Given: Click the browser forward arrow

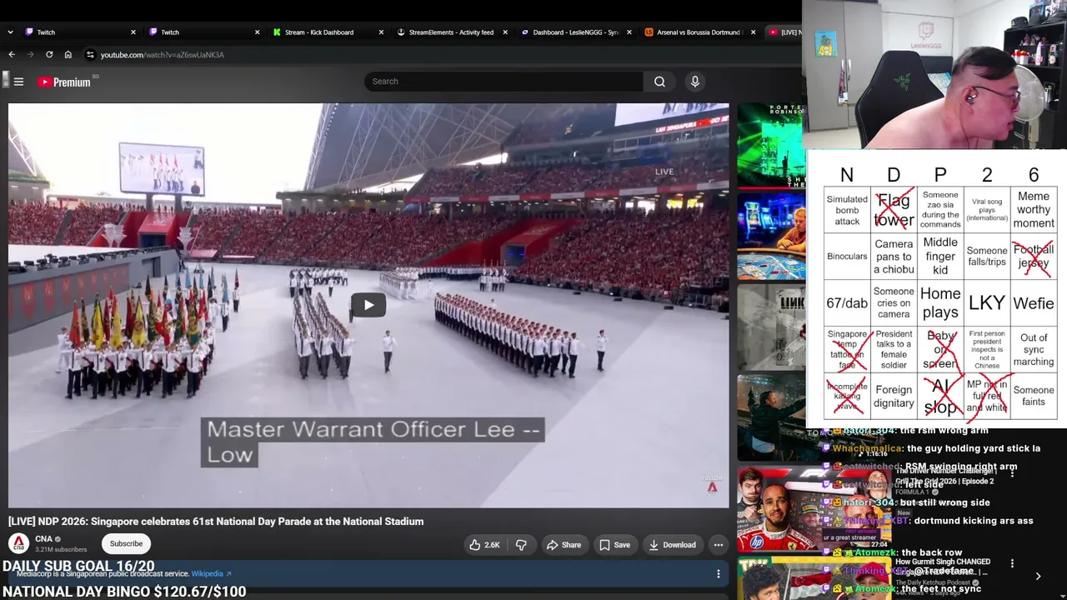Looking at the screenshot, I should 30,55.
